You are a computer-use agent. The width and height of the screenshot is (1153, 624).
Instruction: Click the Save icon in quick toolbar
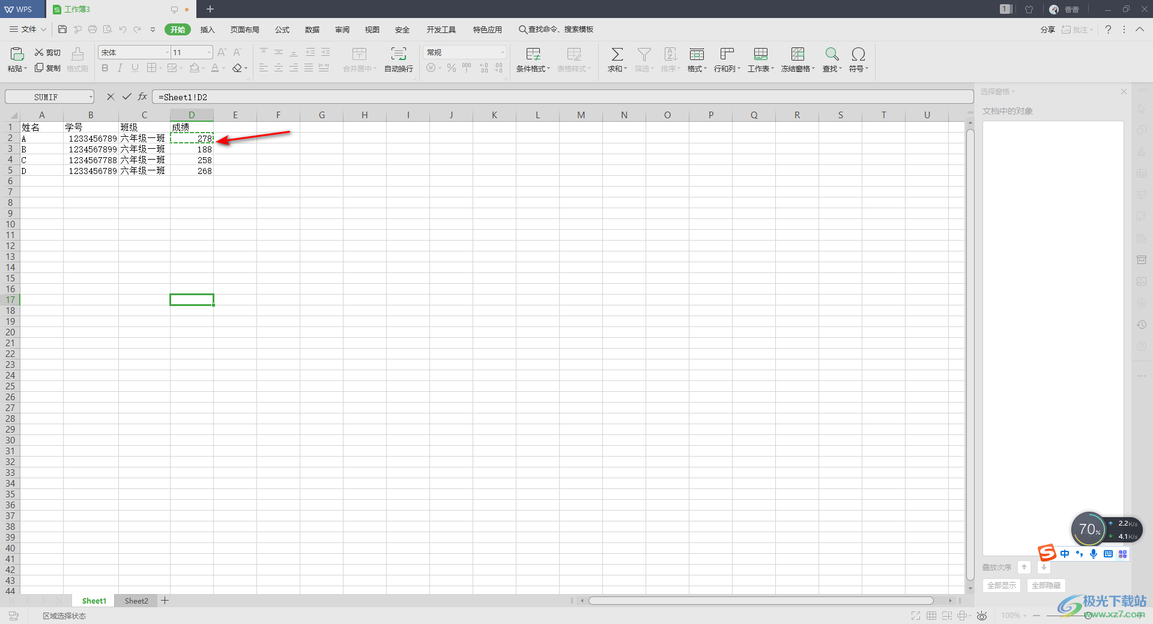(62, 29)
